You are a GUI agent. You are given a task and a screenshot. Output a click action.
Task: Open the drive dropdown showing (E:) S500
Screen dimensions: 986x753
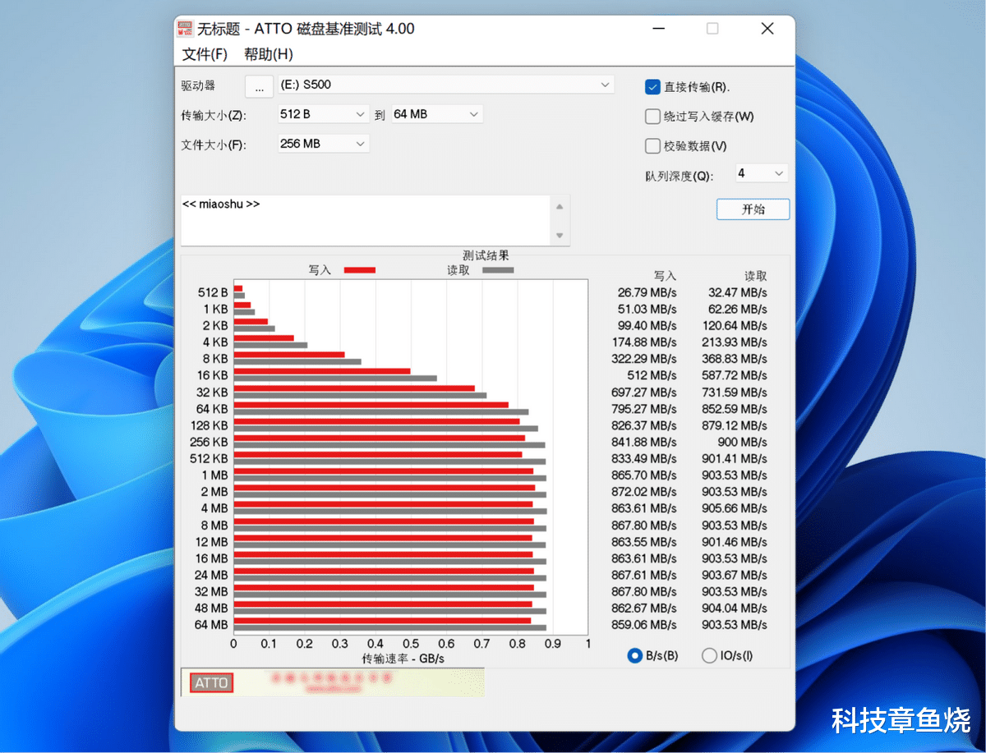[x=446, y=85]
